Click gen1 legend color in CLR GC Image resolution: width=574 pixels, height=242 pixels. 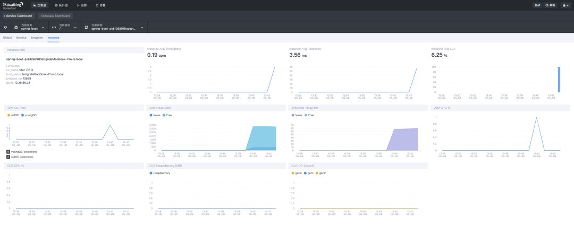(305, 173)
